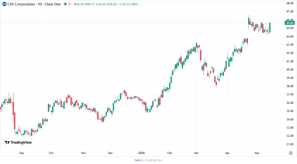Click the Sep time axis label
The image size is (297, 164).
(21, 153)
